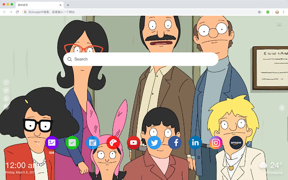Open the purple gallery icon
This screenshot has width=288, height=180.
click(51, 143)
